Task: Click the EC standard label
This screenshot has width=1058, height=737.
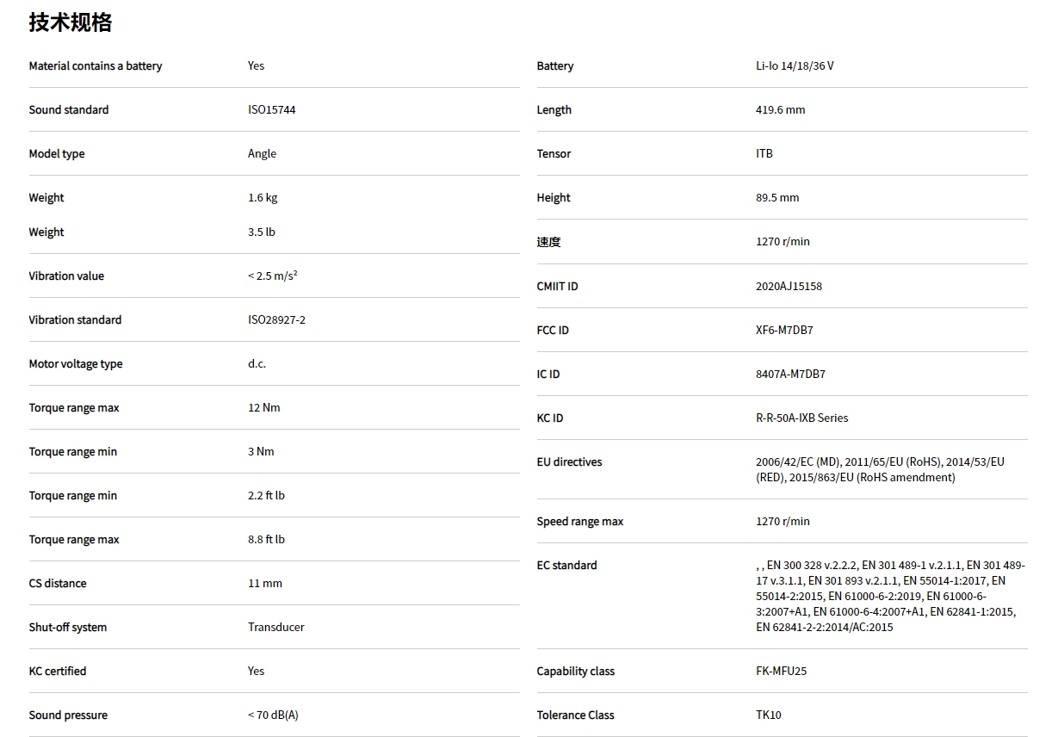Action: point(566,566)
